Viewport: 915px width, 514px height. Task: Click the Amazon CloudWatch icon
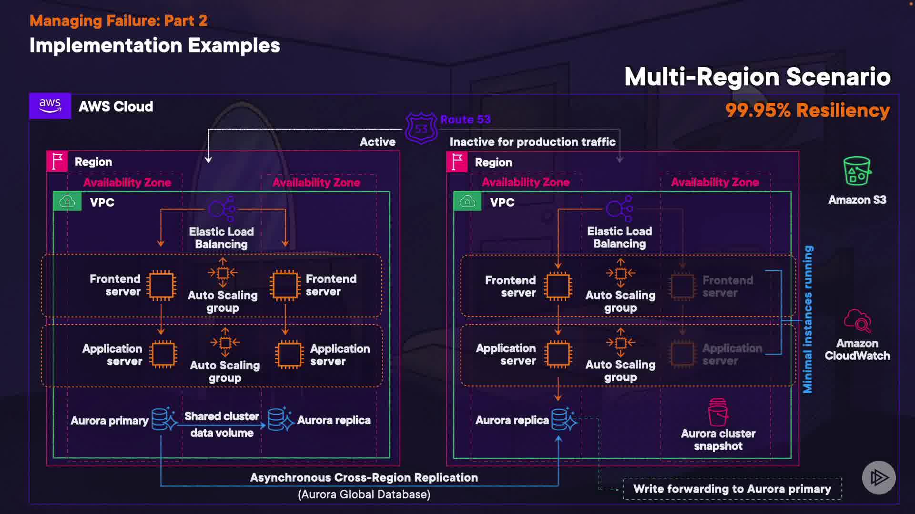click(x=857, y=321)
